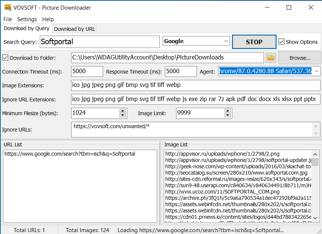Select the Download by Query tab
This screenshot has height=234, width=322.
click(26, 28)
